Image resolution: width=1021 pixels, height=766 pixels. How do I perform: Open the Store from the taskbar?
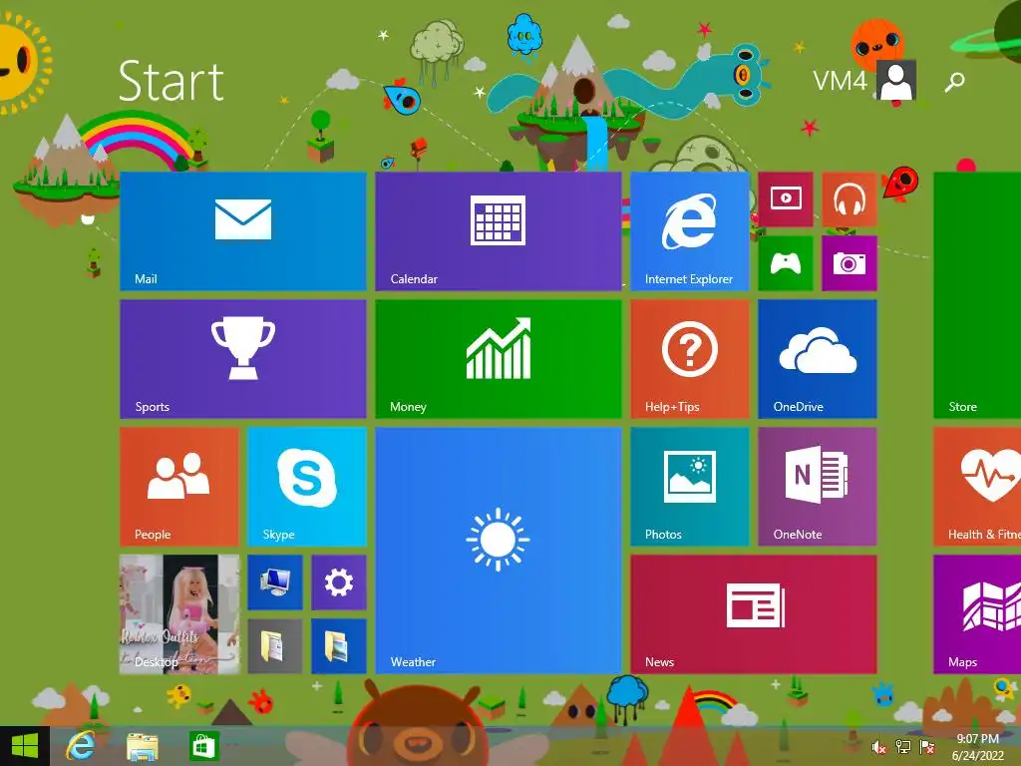[x=203, y=746]
